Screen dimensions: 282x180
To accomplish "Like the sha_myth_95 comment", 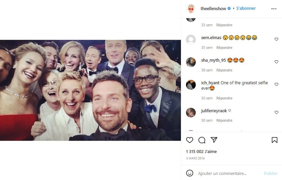I will click(276, 62).
